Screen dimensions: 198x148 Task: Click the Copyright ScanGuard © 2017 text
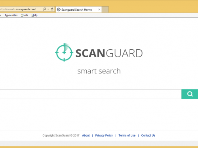tap(61, 135)
